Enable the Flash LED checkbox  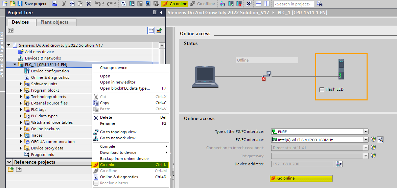point(322,90)
